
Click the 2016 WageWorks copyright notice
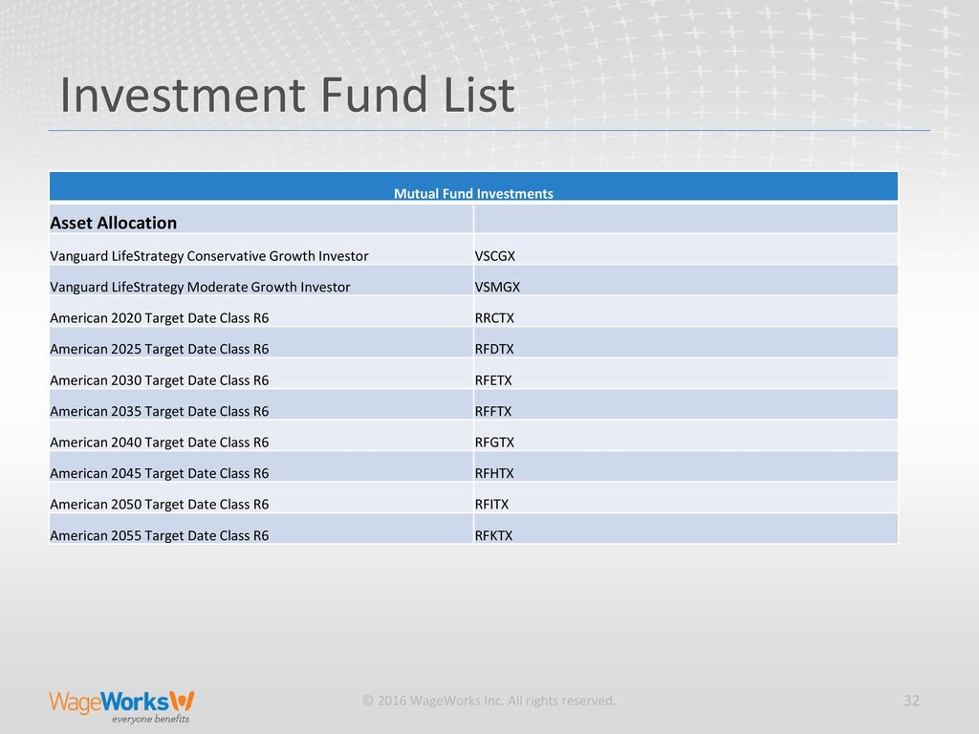point(489,701)
